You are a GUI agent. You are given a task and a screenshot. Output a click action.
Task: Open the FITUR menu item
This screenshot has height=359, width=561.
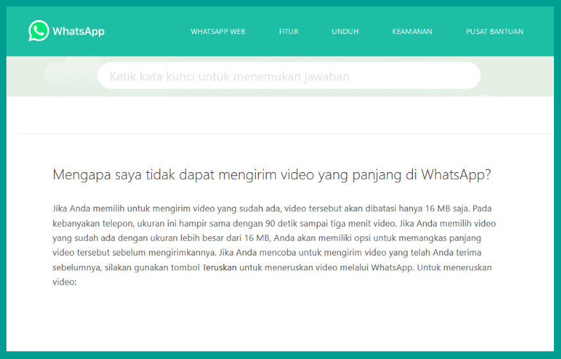tap(289, 31)
